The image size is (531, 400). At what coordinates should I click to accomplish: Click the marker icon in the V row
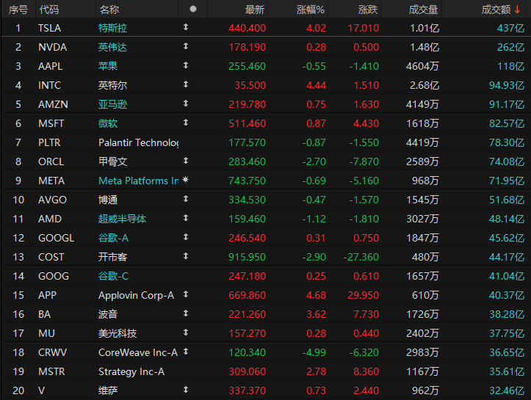(186, 390)
